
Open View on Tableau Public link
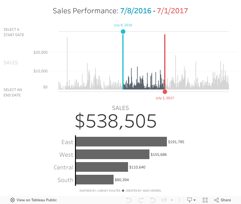pyautogui.click(x=36, y=200)
